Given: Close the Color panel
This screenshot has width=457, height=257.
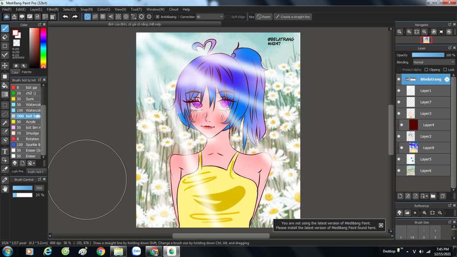Looking at the screenshot, I should (44, 25).
